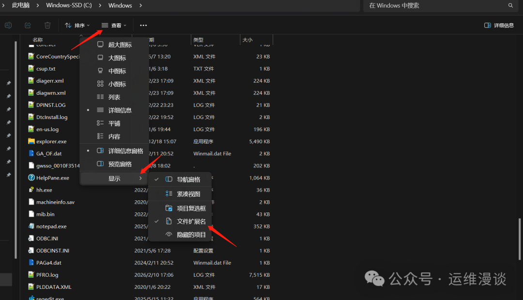This screenshot has height=300, width=523.
Task: Select 中图标 view option
Action: click(114, 71)
